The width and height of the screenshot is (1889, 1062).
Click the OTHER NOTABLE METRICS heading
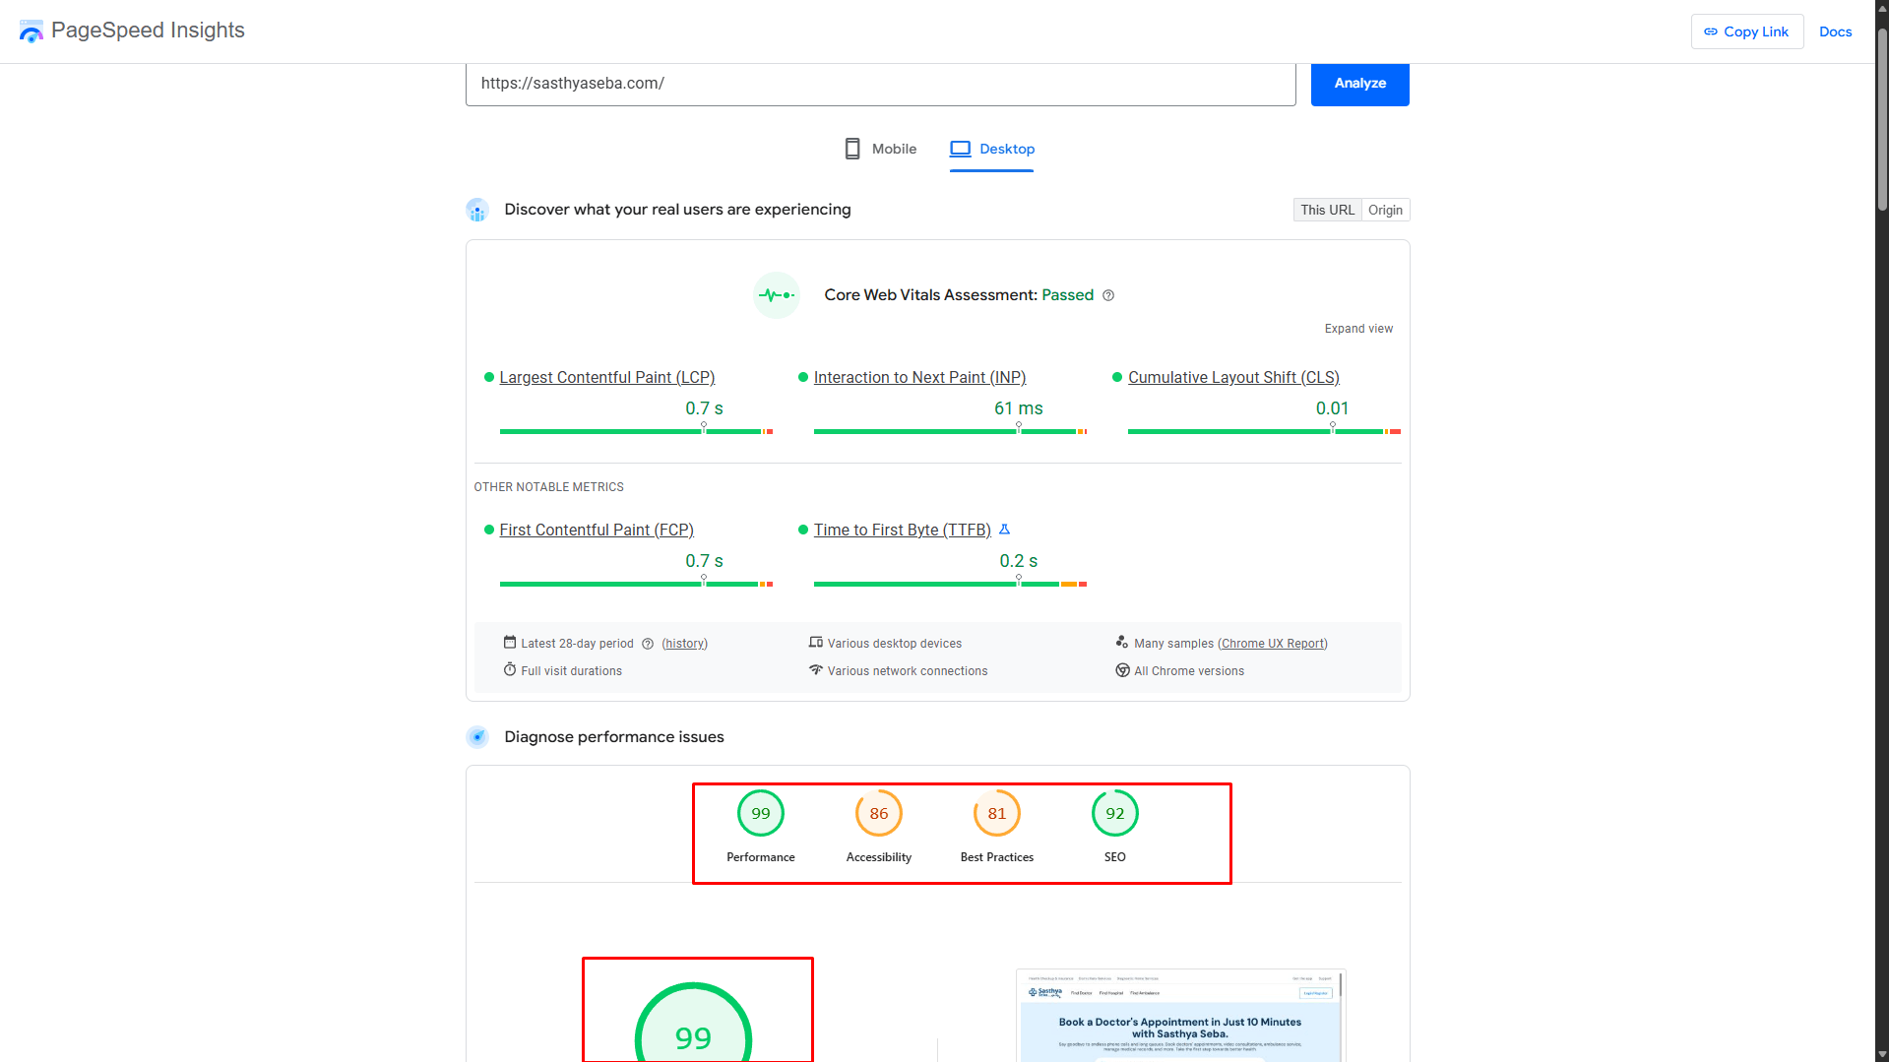tap(548, 487)
